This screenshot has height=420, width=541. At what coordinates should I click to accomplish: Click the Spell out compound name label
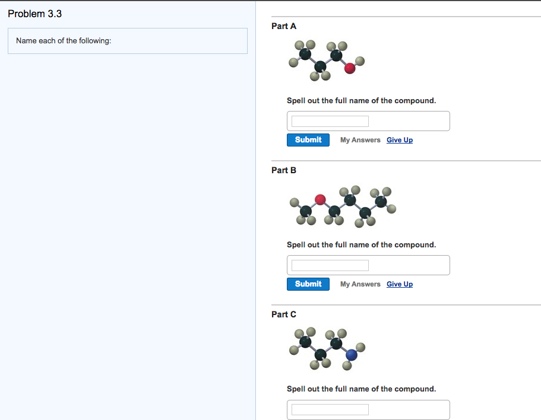coord(361,100)
